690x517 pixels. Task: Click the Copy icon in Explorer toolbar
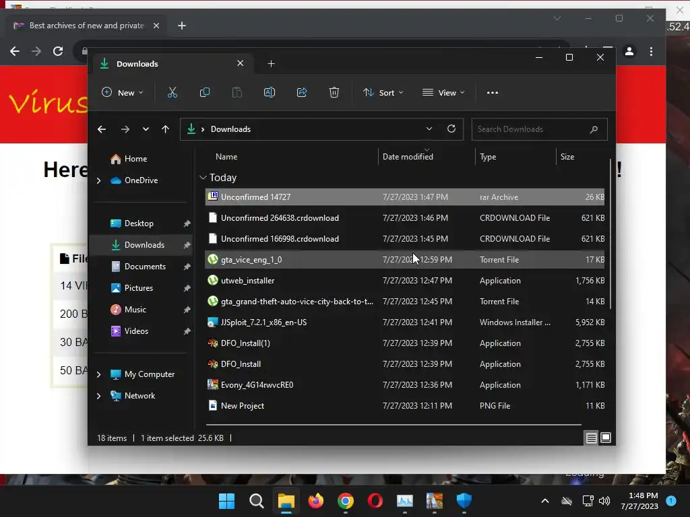coord(205,92)
